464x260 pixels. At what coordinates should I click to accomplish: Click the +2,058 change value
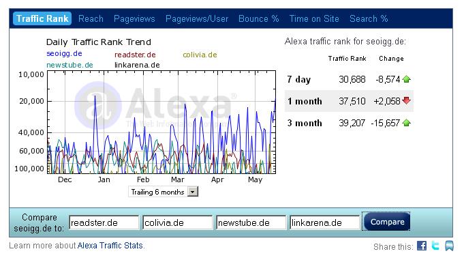pyautogui.click(x=387, y=101)
